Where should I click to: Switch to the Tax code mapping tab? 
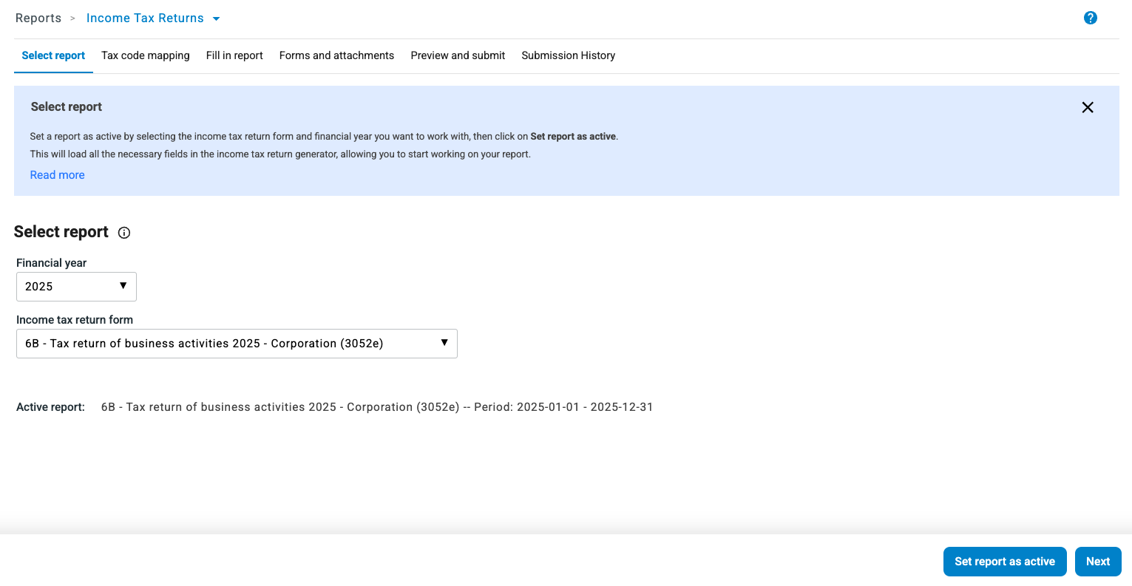tap(145, 55)
